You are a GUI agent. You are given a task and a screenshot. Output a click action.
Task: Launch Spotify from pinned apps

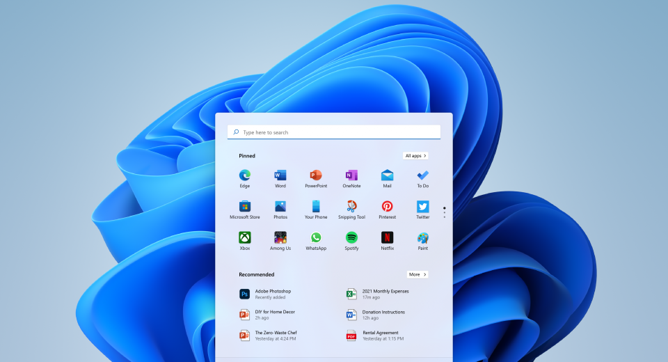[x=351, y=238]
